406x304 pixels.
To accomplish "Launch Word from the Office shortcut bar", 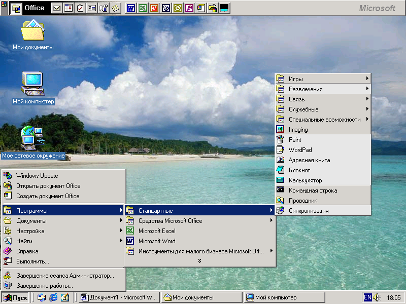I will [131, 8].
